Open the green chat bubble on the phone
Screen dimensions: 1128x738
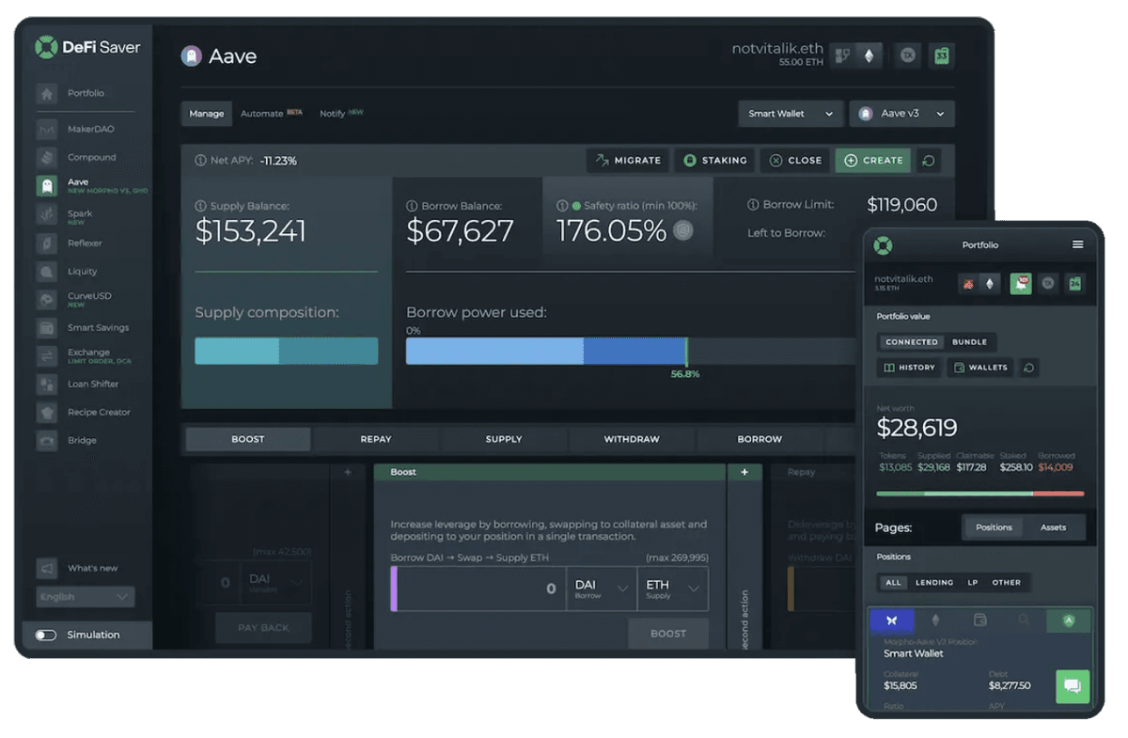[x=1073, y=686]
